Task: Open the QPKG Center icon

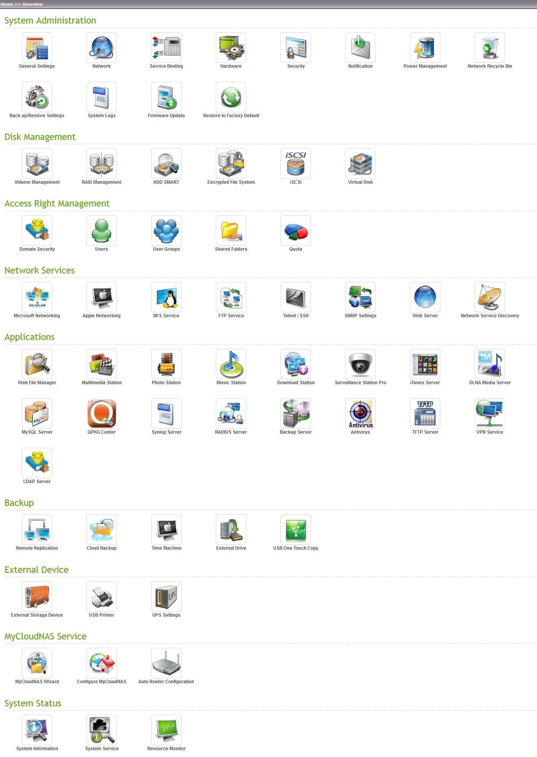Action: click(102, 413)
